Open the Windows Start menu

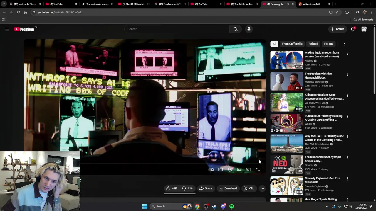pyautogui.click(x=145, y=206)
